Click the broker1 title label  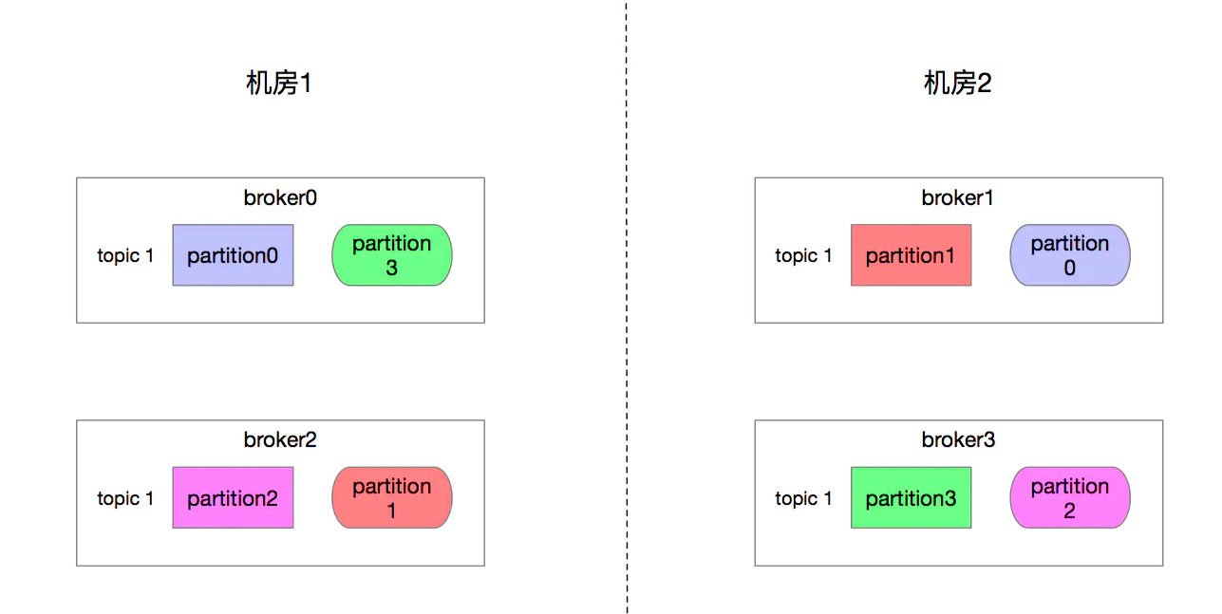958,198
